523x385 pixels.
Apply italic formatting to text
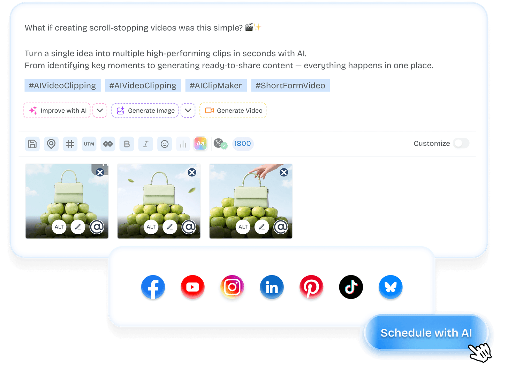click(x=146, y=144)
